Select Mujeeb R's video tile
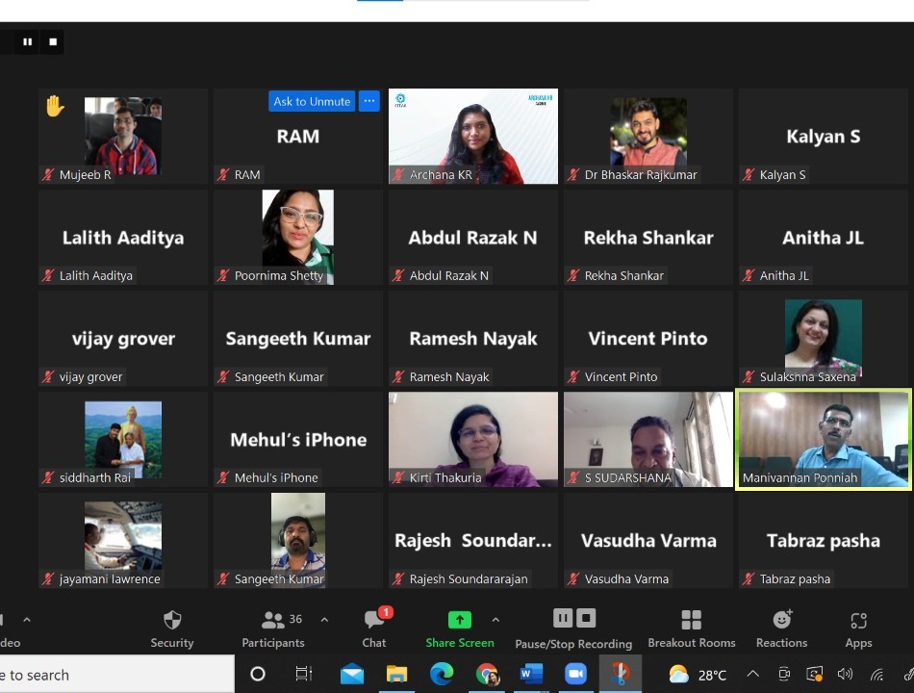The width and height of the screenshot is (914, 693). coord(123,136)
